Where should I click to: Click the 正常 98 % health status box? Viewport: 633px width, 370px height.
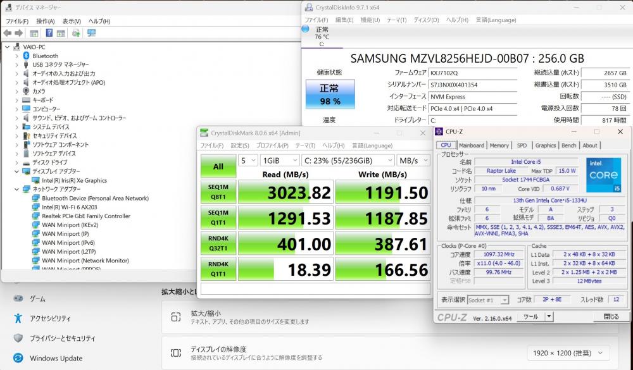point(330,94)
